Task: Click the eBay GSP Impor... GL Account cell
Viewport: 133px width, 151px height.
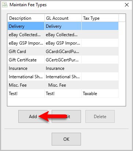Action: 63,43
